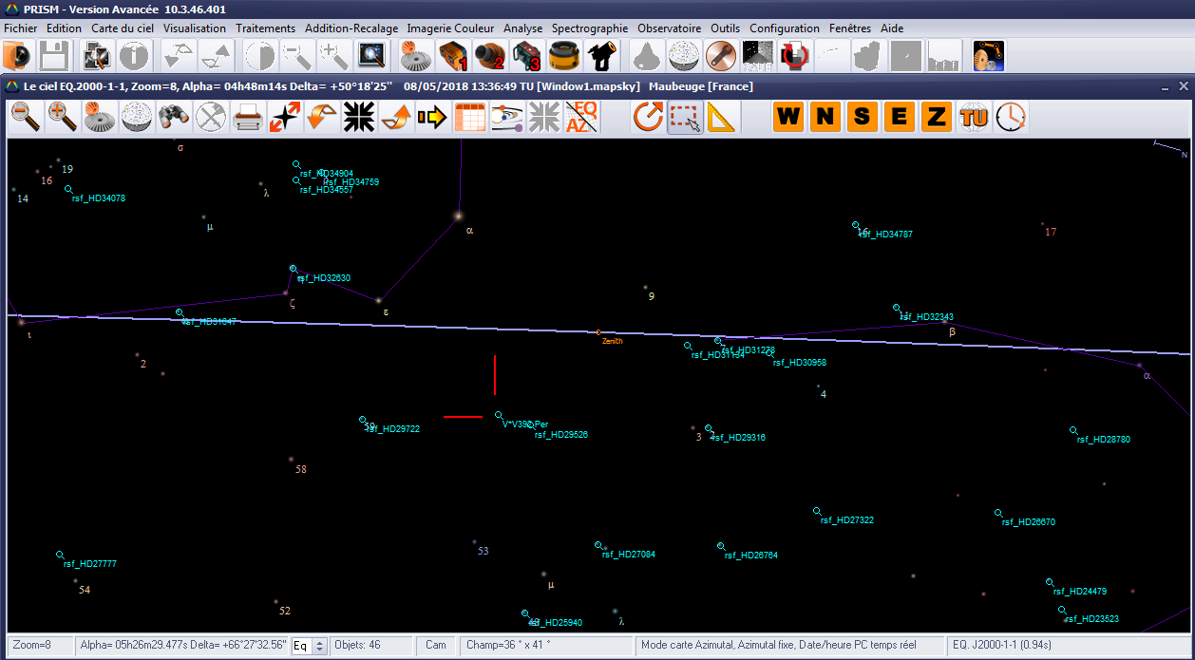Expand the Observatoire menu

[x=669, y=28]
